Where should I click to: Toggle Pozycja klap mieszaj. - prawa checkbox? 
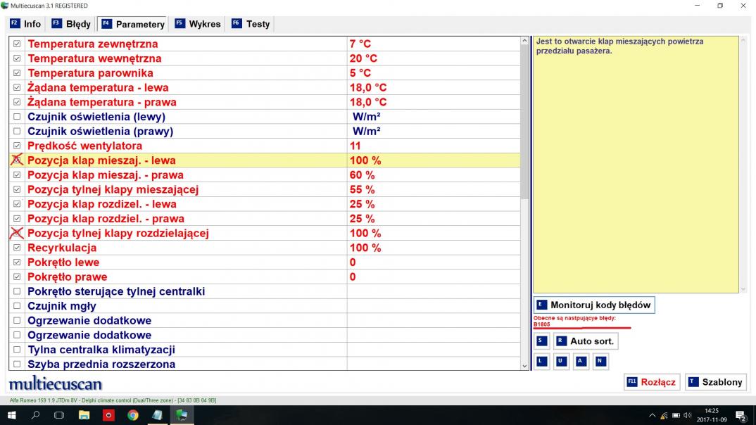pos(17,175)
